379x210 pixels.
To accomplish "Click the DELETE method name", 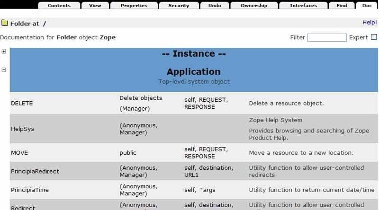I will click(x=21, y=103).
